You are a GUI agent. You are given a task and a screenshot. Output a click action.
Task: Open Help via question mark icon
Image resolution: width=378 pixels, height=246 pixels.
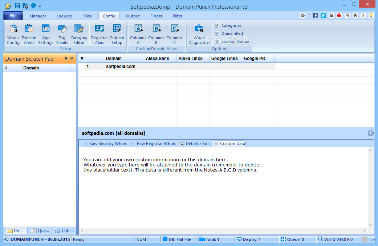(x=363, y=15)
